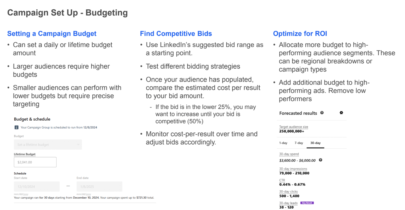Click the 30-day clicks label

(x=288, y=192)
